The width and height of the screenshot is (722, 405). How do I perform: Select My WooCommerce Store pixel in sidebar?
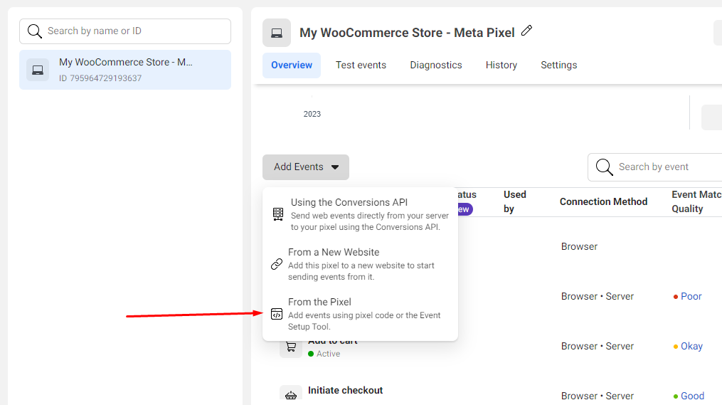coord(125,70)
